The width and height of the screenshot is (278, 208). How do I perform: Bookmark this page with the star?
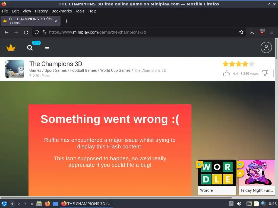tap(241, 32)
